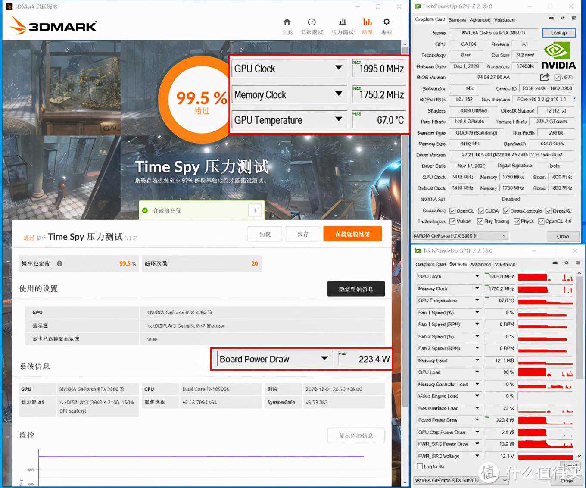Click the Bus Interface question mark icon
586x488 pixels.
click(x=574, y=100)
